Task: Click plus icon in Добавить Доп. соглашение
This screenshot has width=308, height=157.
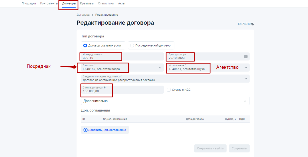Action: (x=85, y=130)
